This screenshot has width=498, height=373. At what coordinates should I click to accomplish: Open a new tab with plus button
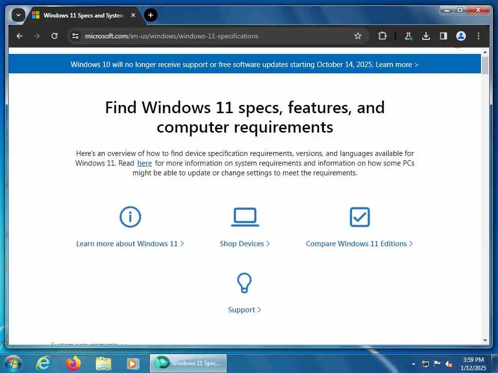[151, 15]
